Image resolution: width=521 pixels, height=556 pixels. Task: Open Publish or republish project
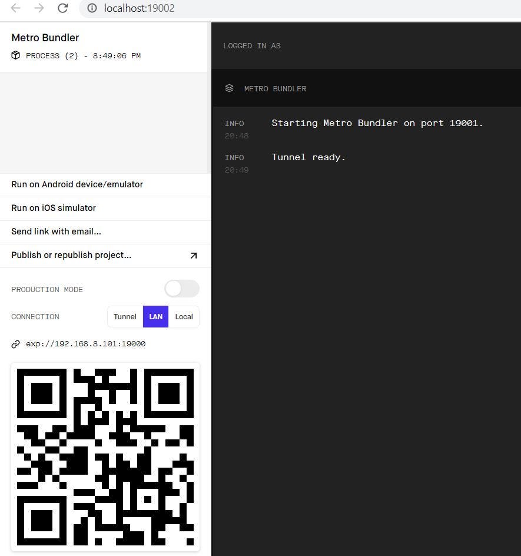[71, 255]
